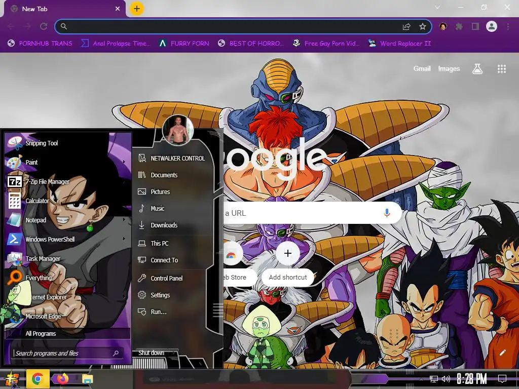
Task: Open the Gmail link
Action: 422,68
